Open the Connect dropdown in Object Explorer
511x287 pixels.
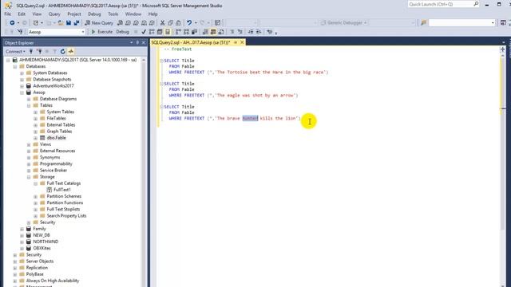pos(15,51)
